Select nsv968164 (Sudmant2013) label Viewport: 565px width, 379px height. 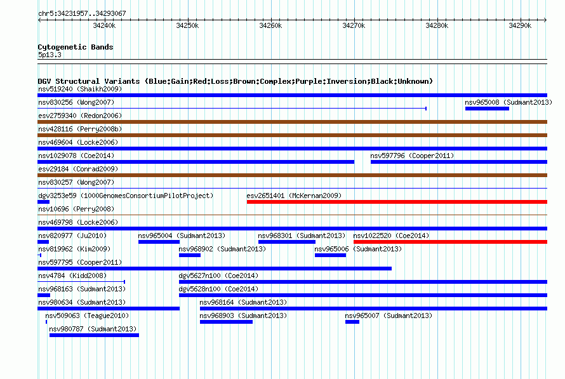point(243,302)
